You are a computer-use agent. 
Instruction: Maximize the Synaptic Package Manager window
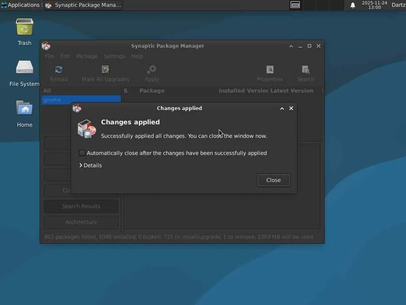(309, 46)
